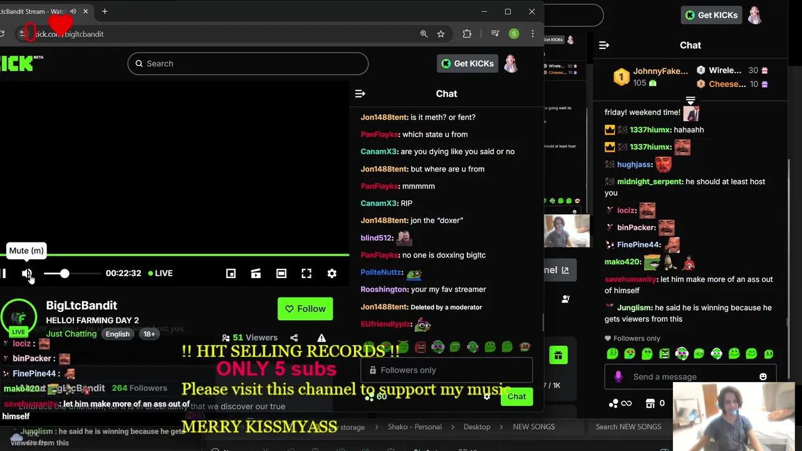Viewport: 802px width, 451px height.
Task: Focus the Kick Search field
Action: pyautogui.click(x=248, y=63)
